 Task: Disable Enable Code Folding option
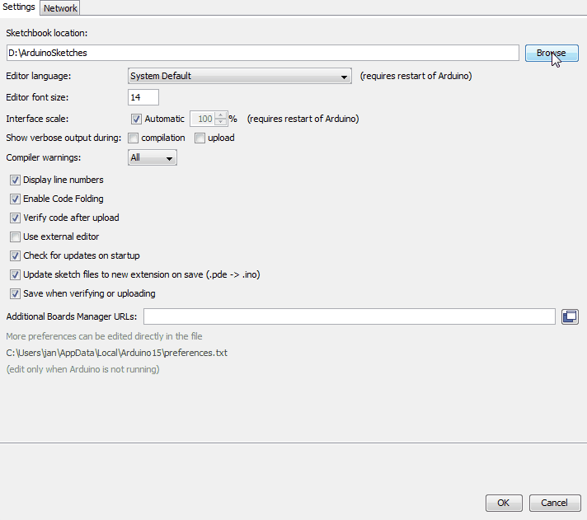click(15, 199)
